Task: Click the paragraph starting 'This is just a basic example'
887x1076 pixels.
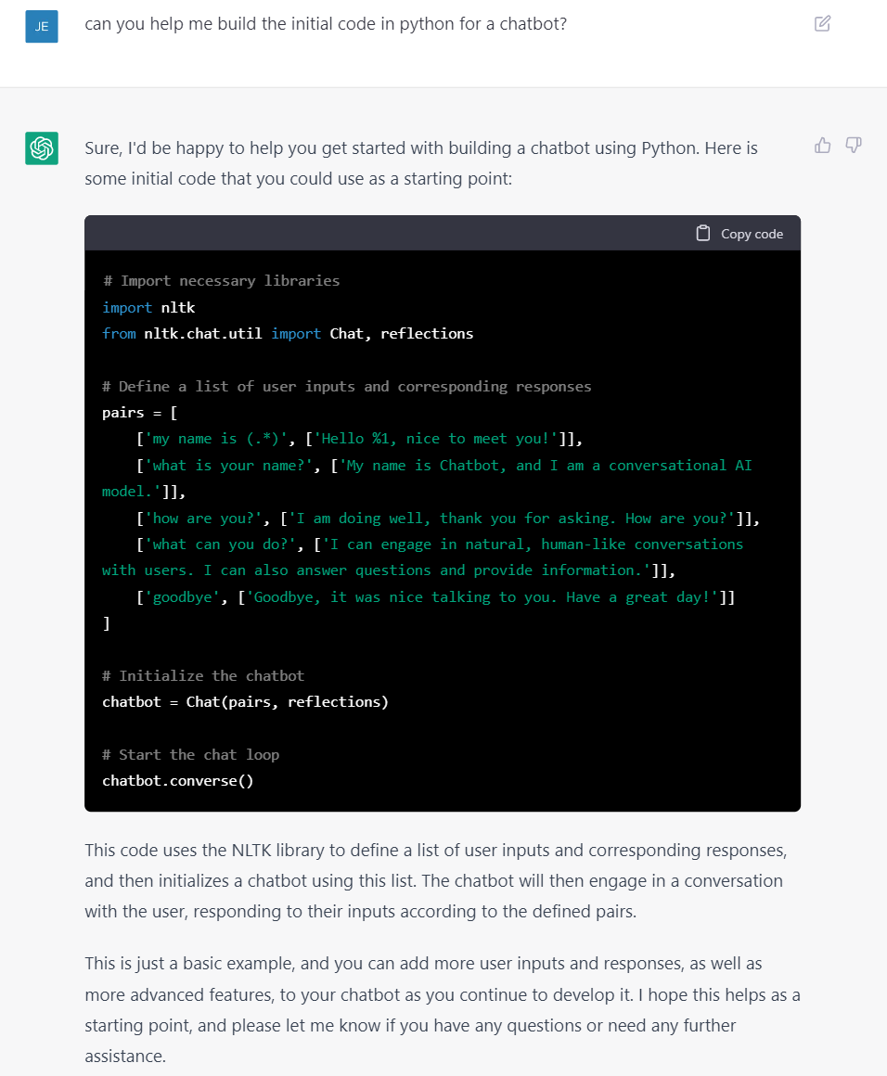Action: point(443,1009)
